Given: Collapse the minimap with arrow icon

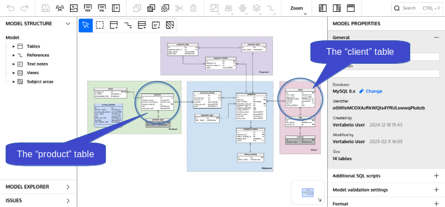Looking at the screenshot, I should click(x=319, y=200).
